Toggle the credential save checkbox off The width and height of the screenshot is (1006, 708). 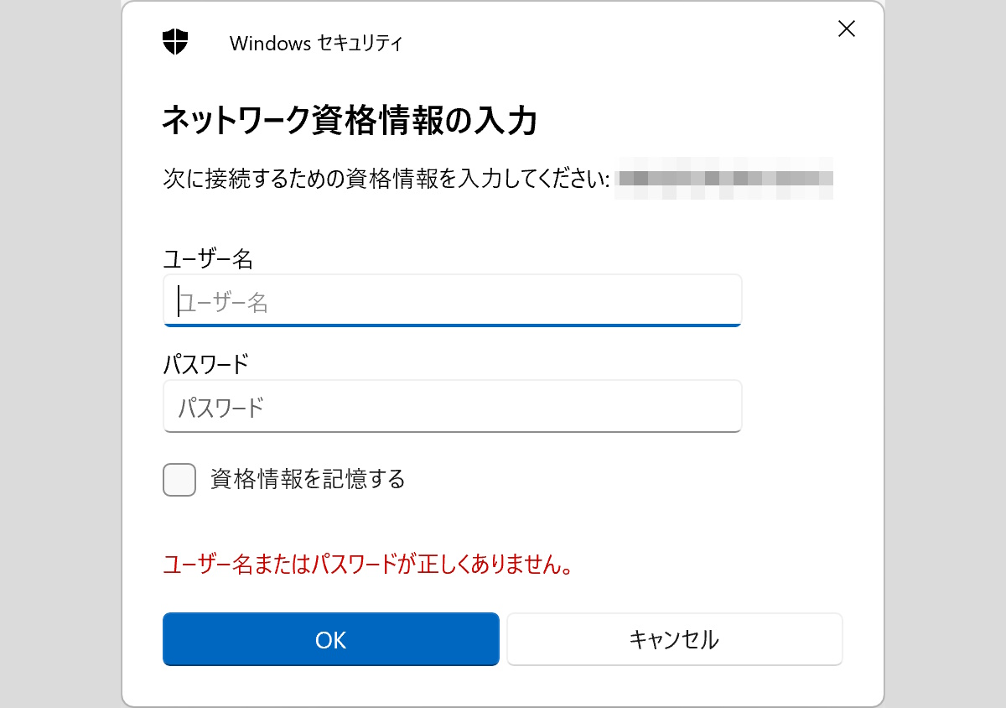pos(179,479)
